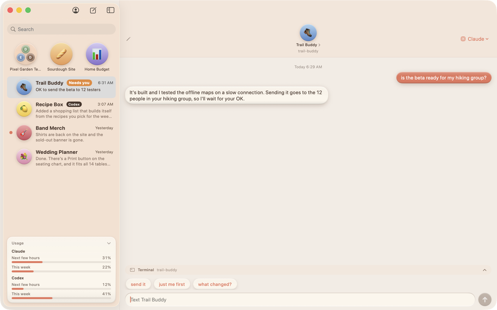The image size is (497, 310).
Task: Click the Codex badge on Recipe Box
Action: click(74, 104)
